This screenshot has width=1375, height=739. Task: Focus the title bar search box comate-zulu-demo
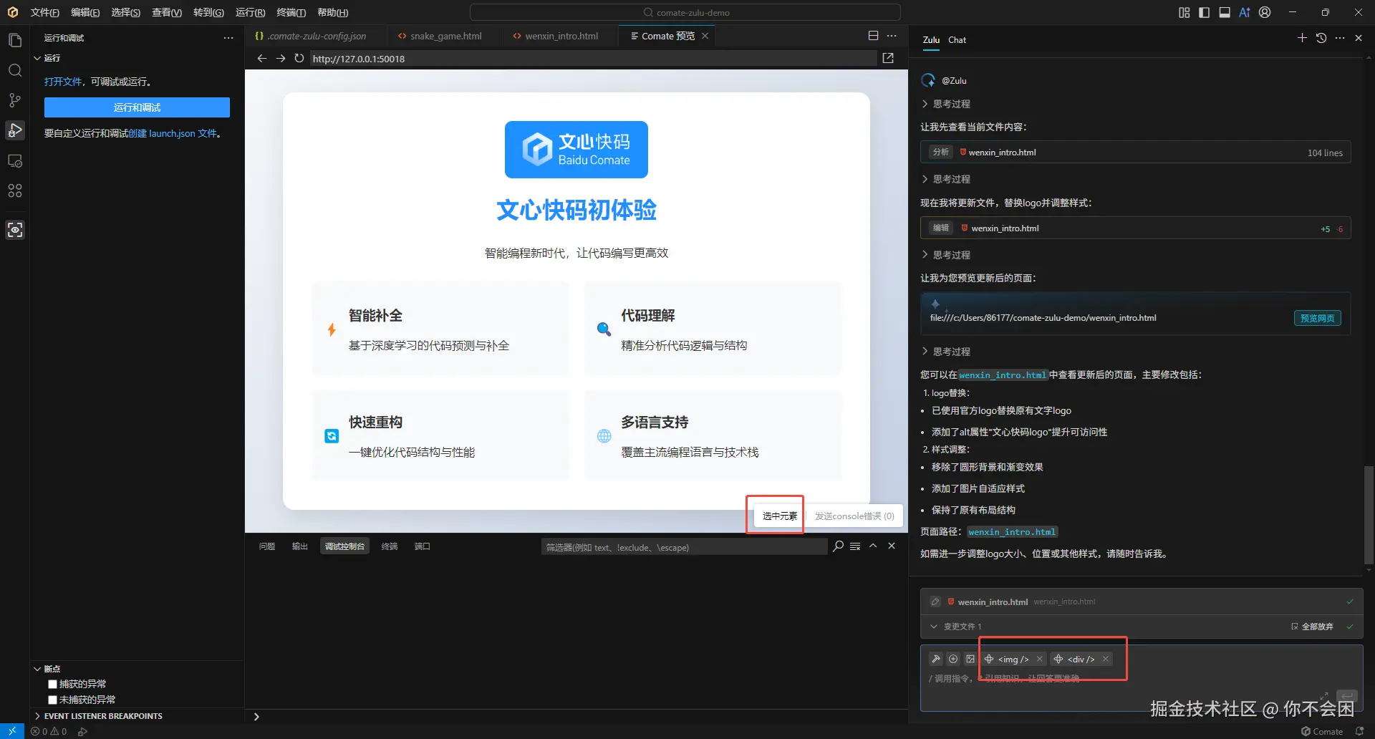[x=685, y=12]
